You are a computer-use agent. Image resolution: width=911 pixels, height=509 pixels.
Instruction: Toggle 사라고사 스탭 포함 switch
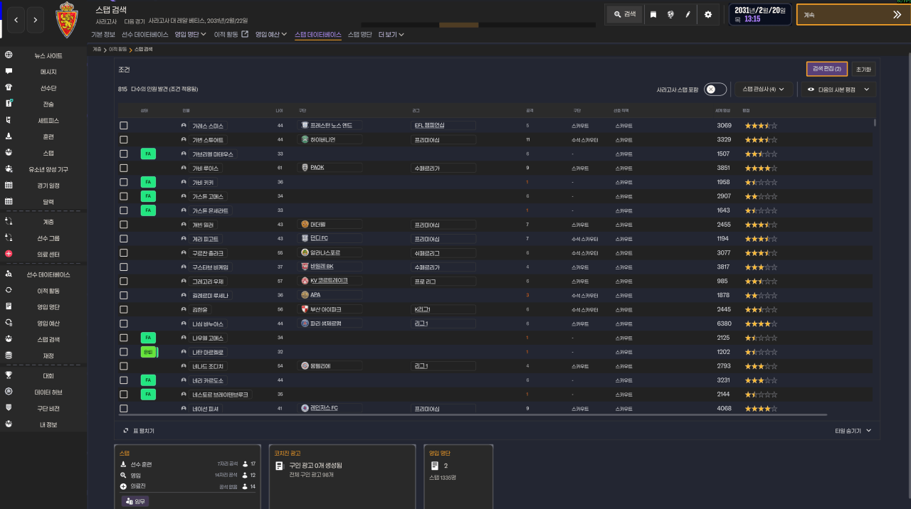(715, 89)
